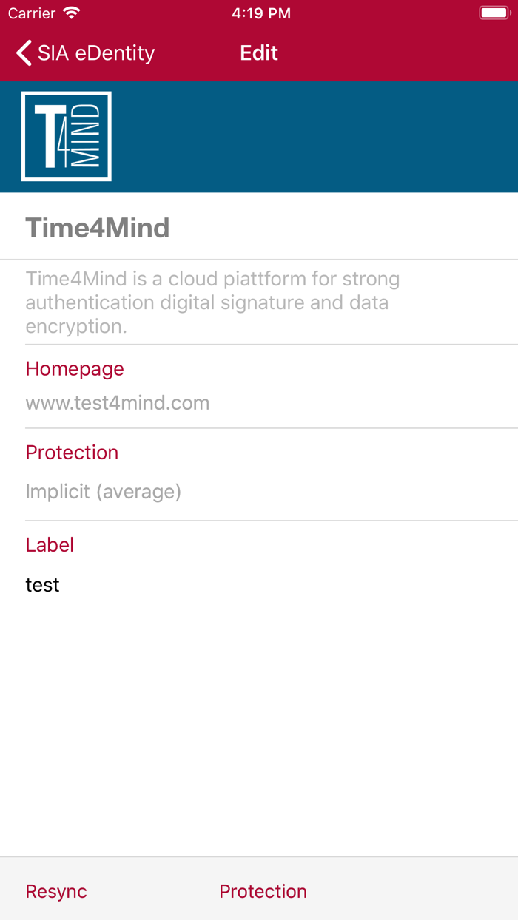Tap the Time4Mind cloud platform description
Viewport: 518px width, 920px height.
tap(213, 302)
